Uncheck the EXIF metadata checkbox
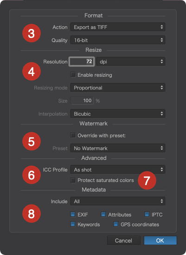Screen dimensions: 186x255 coord(73,214)
